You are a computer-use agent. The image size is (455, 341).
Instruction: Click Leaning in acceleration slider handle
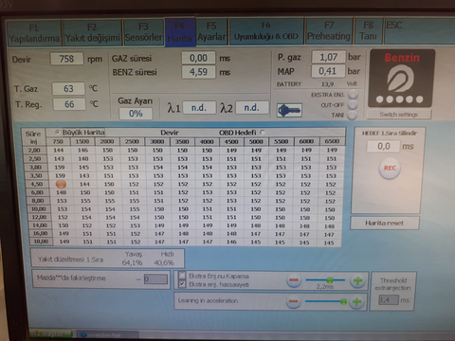tap(343, 301)
